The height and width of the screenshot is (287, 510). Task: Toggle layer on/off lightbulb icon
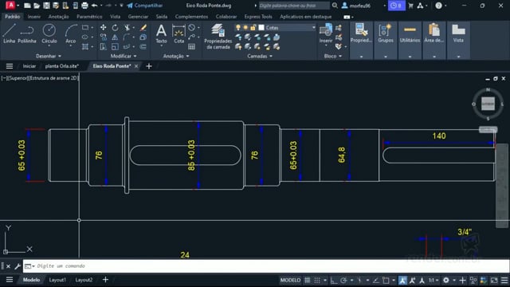(238, 28)
